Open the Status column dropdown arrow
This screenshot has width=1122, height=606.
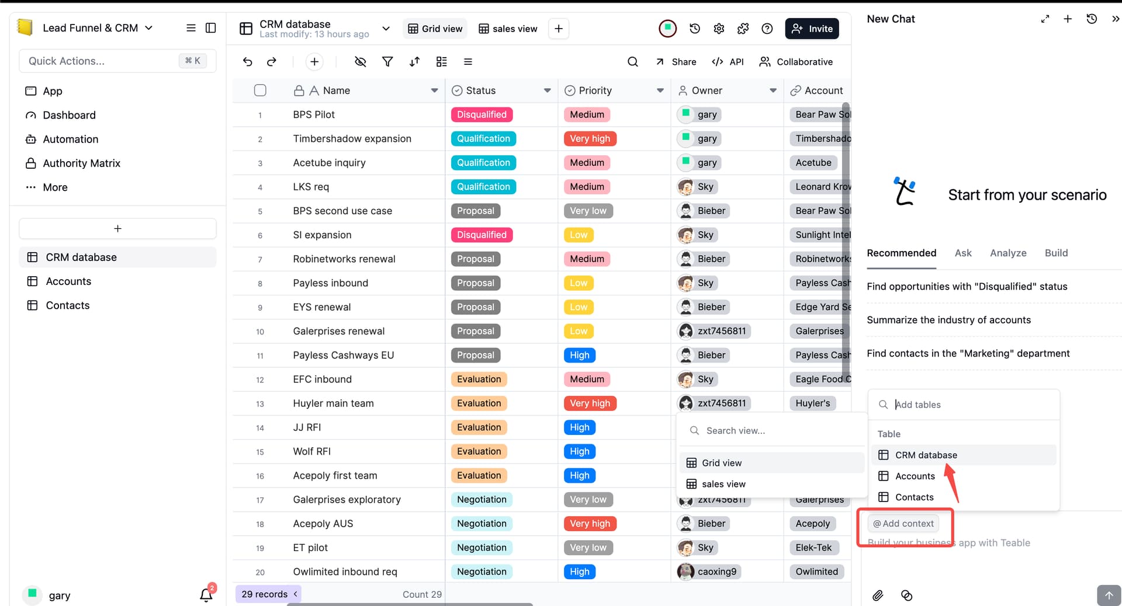tap(547, 90)
